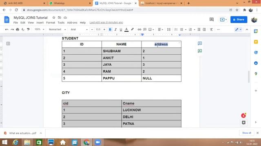Image resolution: width=261 pixels, height=146 pixels.
Task: Open Contacts in side panel
Action: 256,63
